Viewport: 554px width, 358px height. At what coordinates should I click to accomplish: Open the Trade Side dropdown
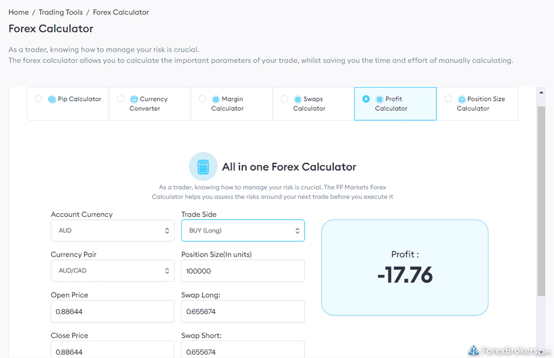[x=243, y=231]
